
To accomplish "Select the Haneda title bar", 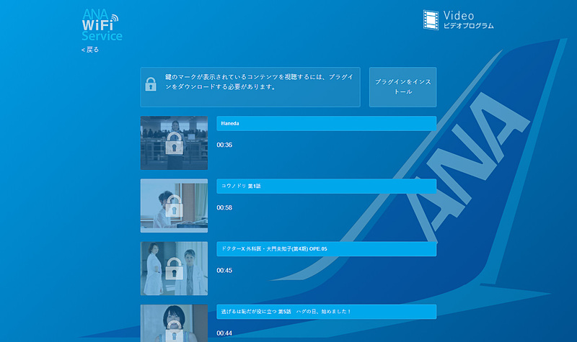I will point(327,123).
